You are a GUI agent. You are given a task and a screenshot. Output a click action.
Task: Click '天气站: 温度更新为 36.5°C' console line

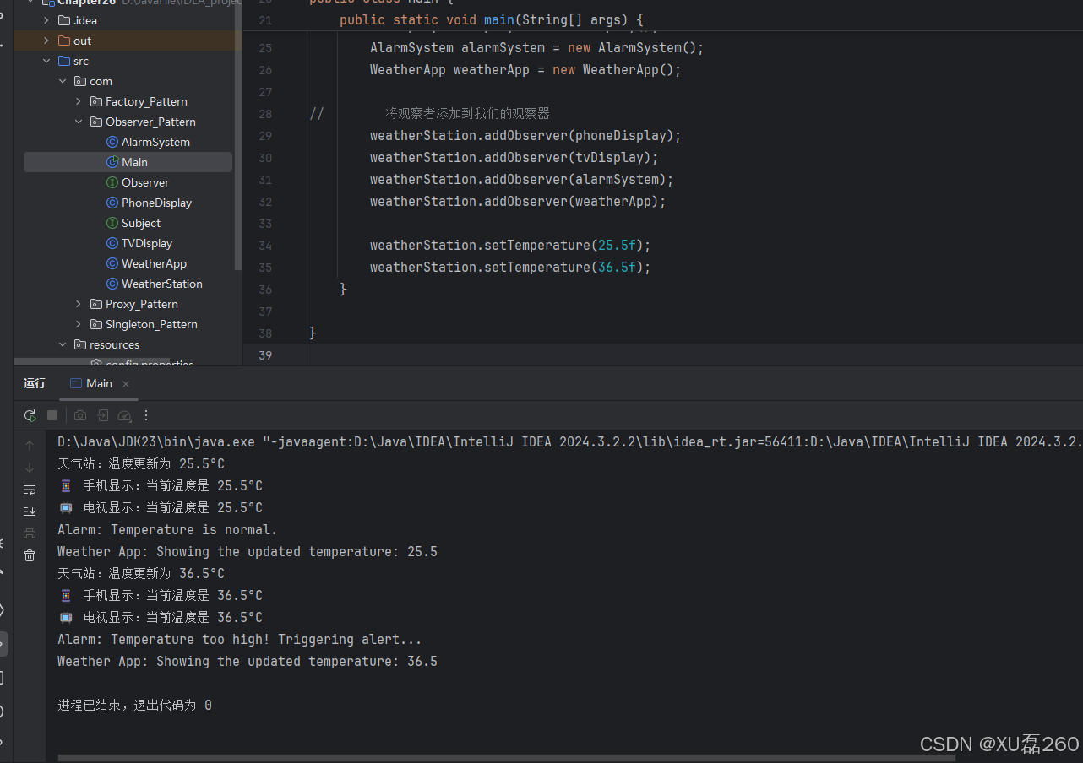[x=141, y=574]
